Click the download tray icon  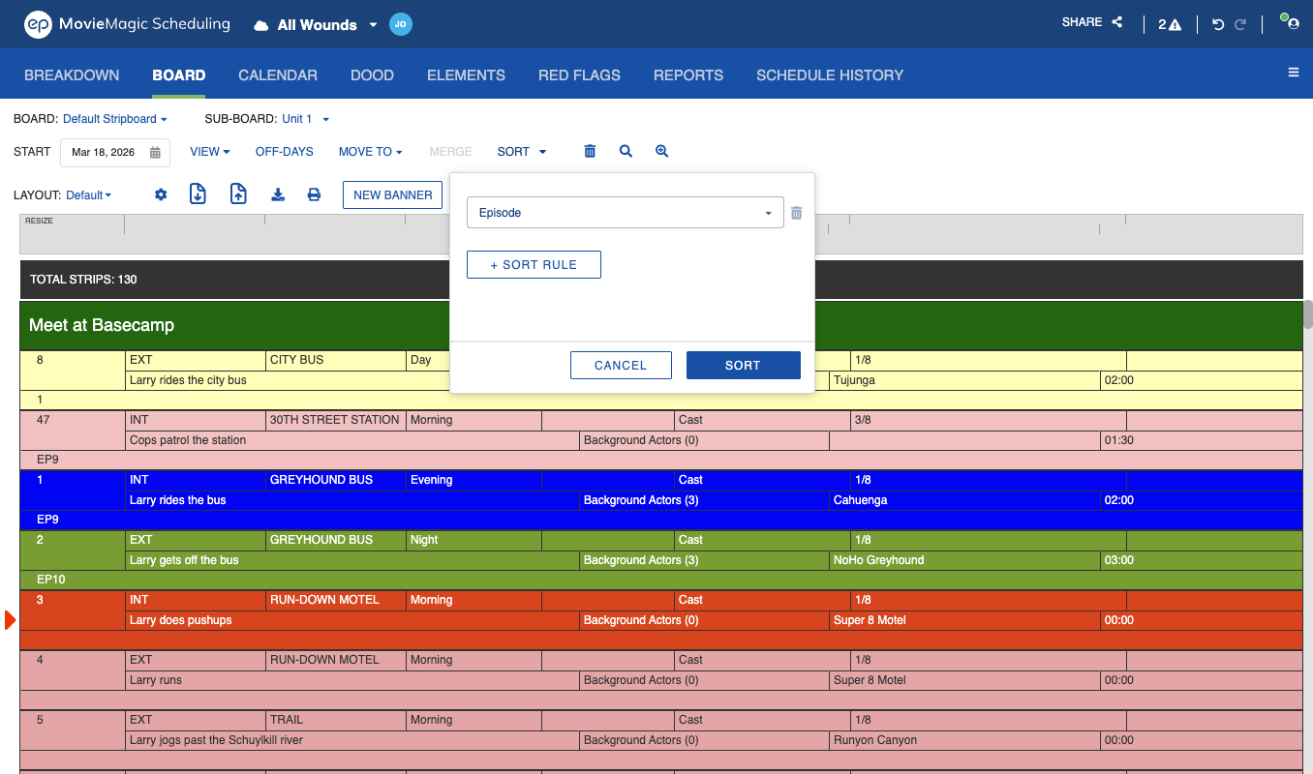(278, 194)
